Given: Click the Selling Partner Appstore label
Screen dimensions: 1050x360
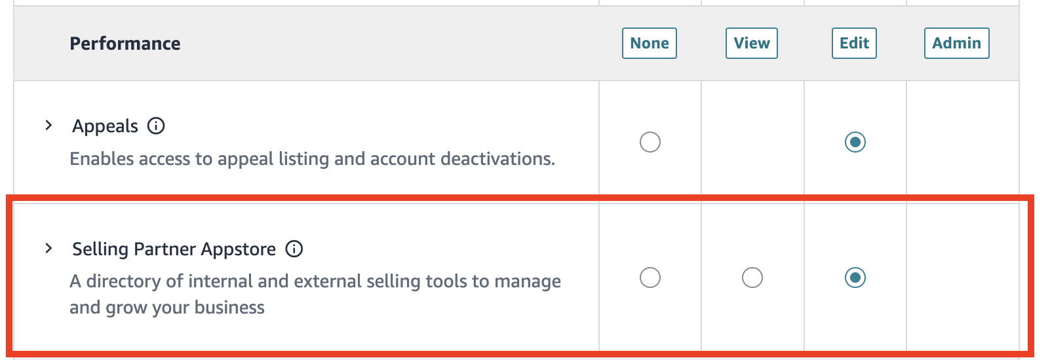Looking at the screenshot, I should [x=174, y=249].
